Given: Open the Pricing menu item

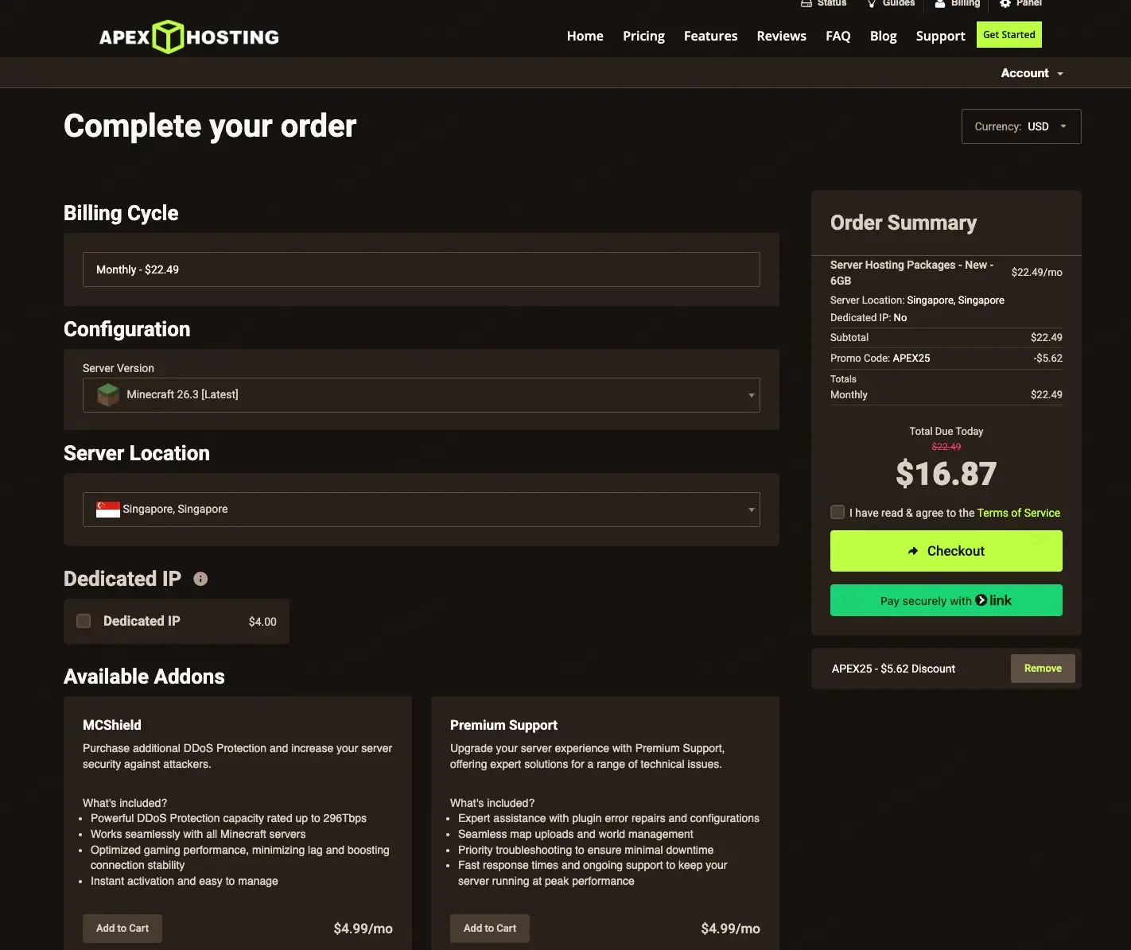Looking at the screenshot, I should coord(643,37).
